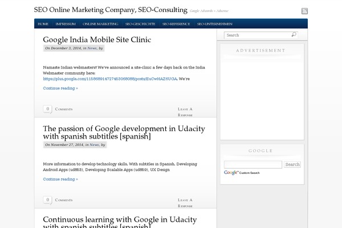Open the RSS feed icon
Image resolution: width=342 pixels, height=228 pixels.
pyautogui.click(x=304, y=11)
